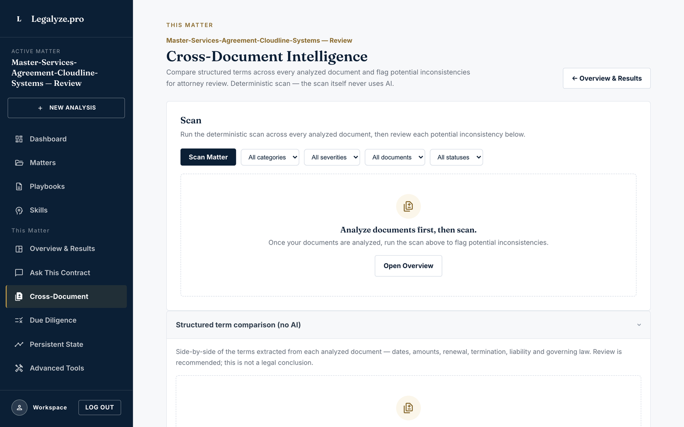Open the All documents filter dropdown
The image size is (684, 427).
point(395,157)
